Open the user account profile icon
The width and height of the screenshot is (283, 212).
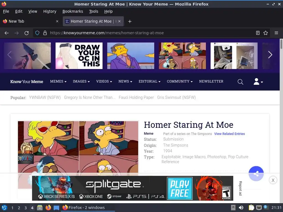point(258,81)
